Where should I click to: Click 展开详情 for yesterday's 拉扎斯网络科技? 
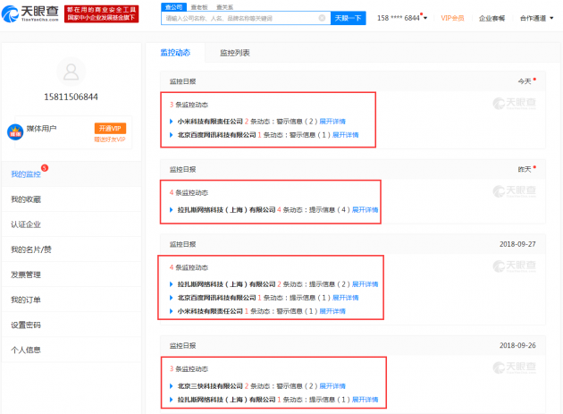click(366, 209)
